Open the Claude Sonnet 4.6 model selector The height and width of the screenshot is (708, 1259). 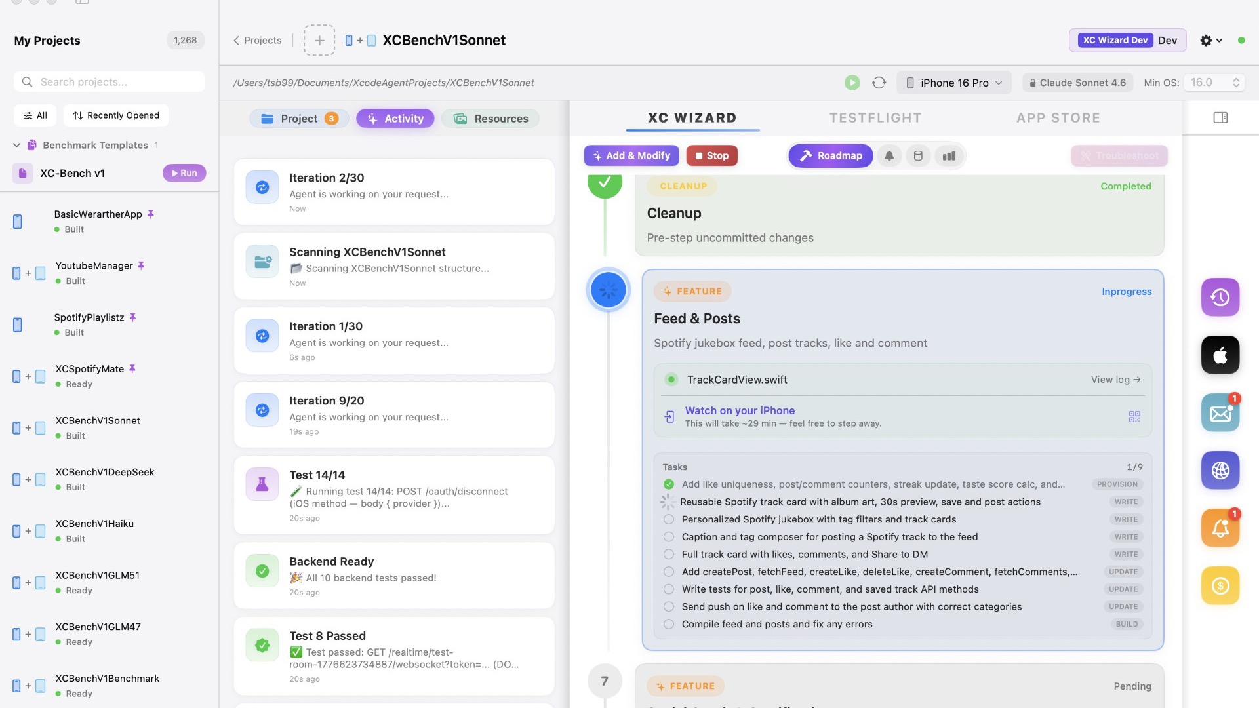click(x=1077, y=83)
